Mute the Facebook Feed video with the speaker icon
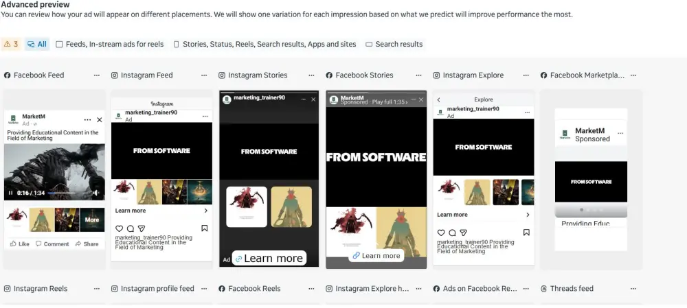Viewport: 687px width, 308px height. point(96,193)
